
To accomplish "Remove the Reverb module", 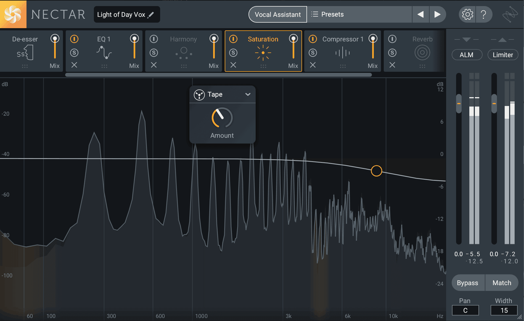I will click(392, 65).
